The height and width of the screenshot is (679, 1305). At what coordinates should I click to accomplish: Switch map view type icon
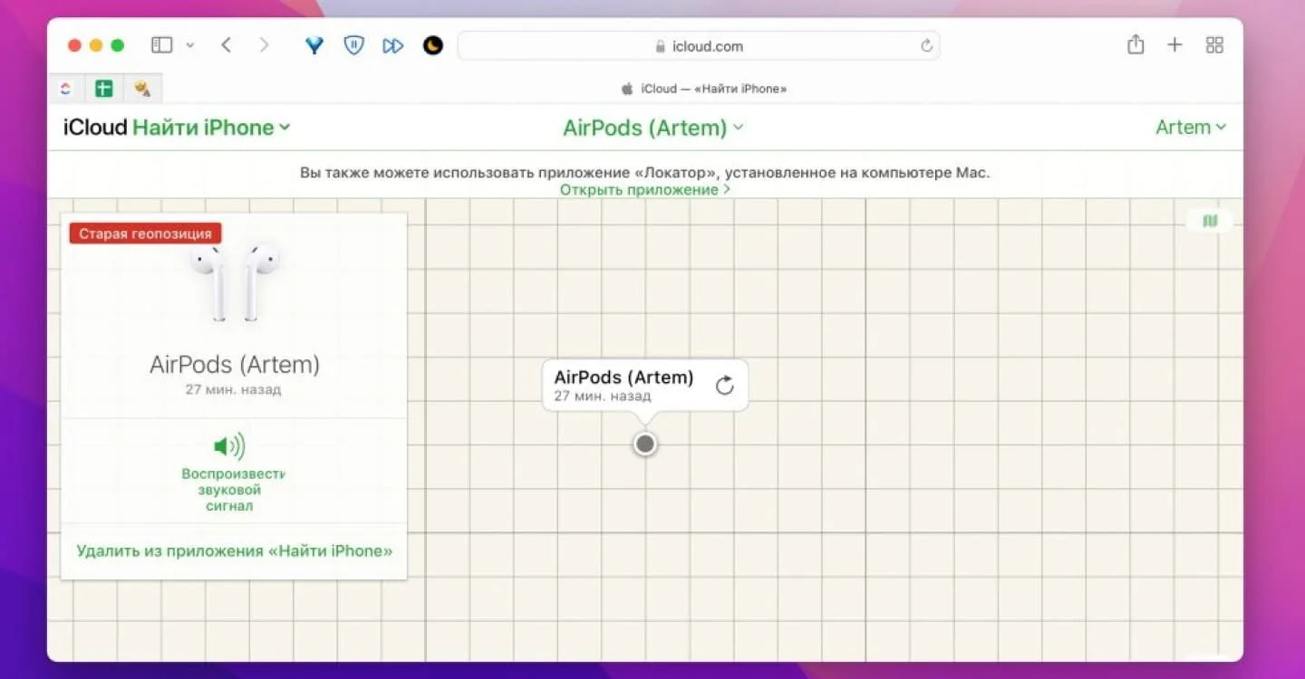[x=1210, y=221]
